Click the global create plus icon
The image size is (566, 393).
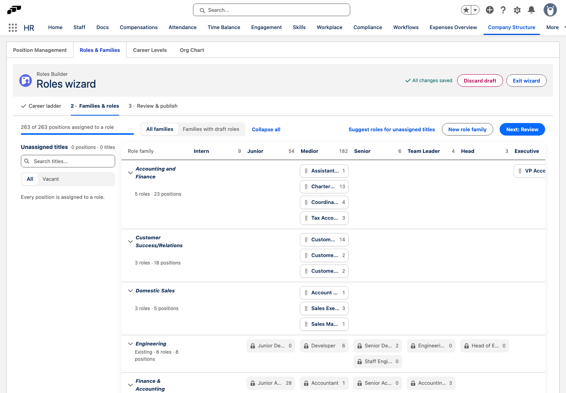pos(490,10)
